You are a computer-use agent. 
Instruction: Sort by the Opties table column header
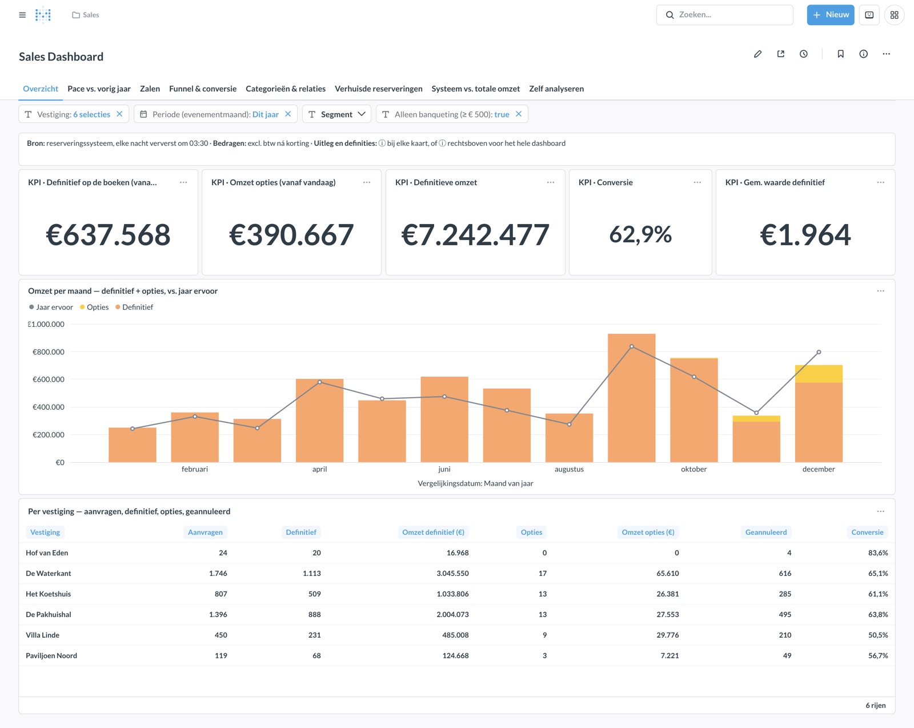point(531,532)
